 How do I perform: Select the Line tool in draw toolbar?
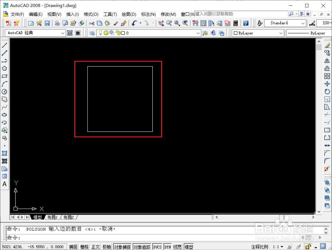click(4, 45)
